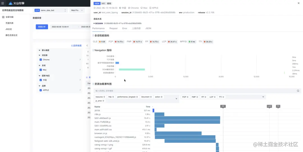Click the collapse arrow beside the dimension panel
Viewport: 303px width, 152px height.
pyautogui.click(x=87, y=46)
